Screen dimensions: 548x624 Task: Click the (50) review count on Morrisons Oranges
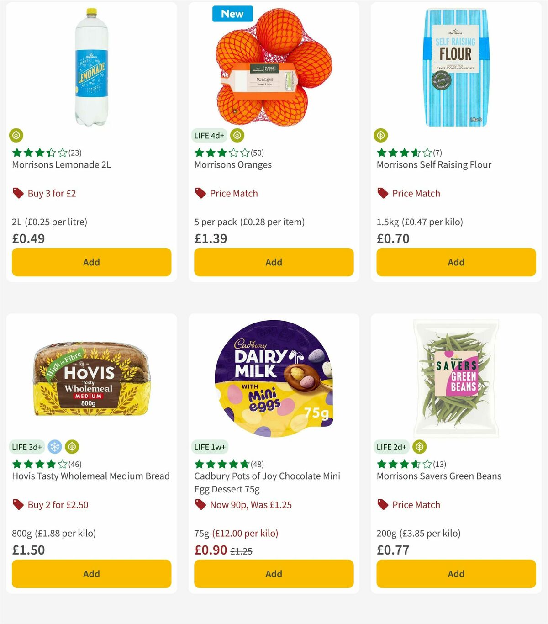(257, 153)
